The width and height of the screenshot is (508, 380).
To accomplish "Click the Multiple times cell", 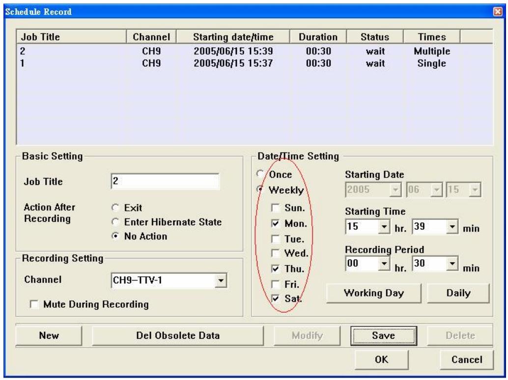I will tap(432, 51).
